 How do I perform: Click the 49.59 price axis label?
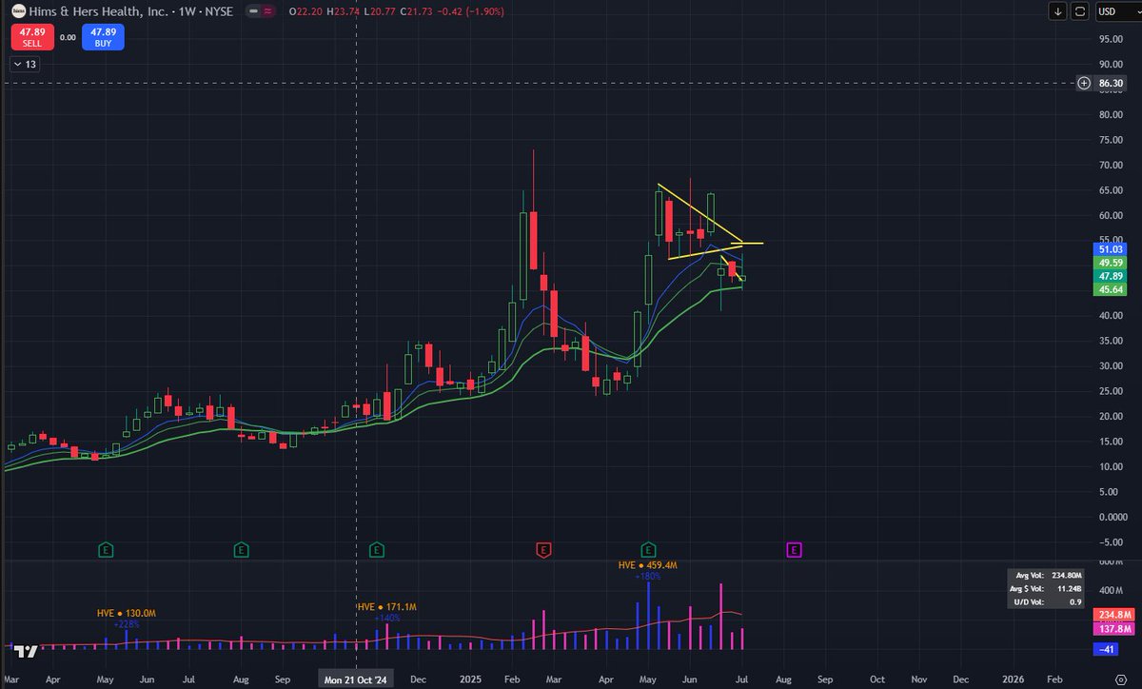[x=1111, y=262]
